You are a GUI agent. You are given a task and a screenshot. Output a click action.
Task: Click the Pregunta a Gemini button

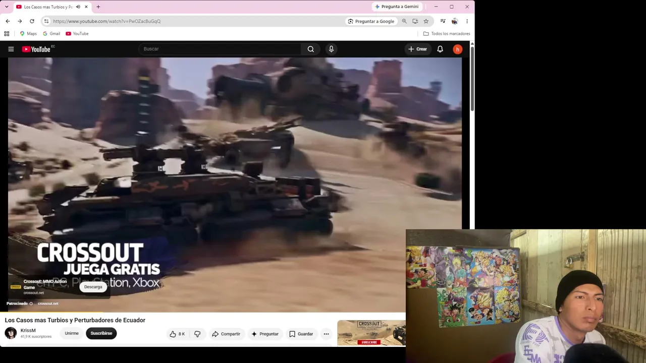(x=397, y=7)
